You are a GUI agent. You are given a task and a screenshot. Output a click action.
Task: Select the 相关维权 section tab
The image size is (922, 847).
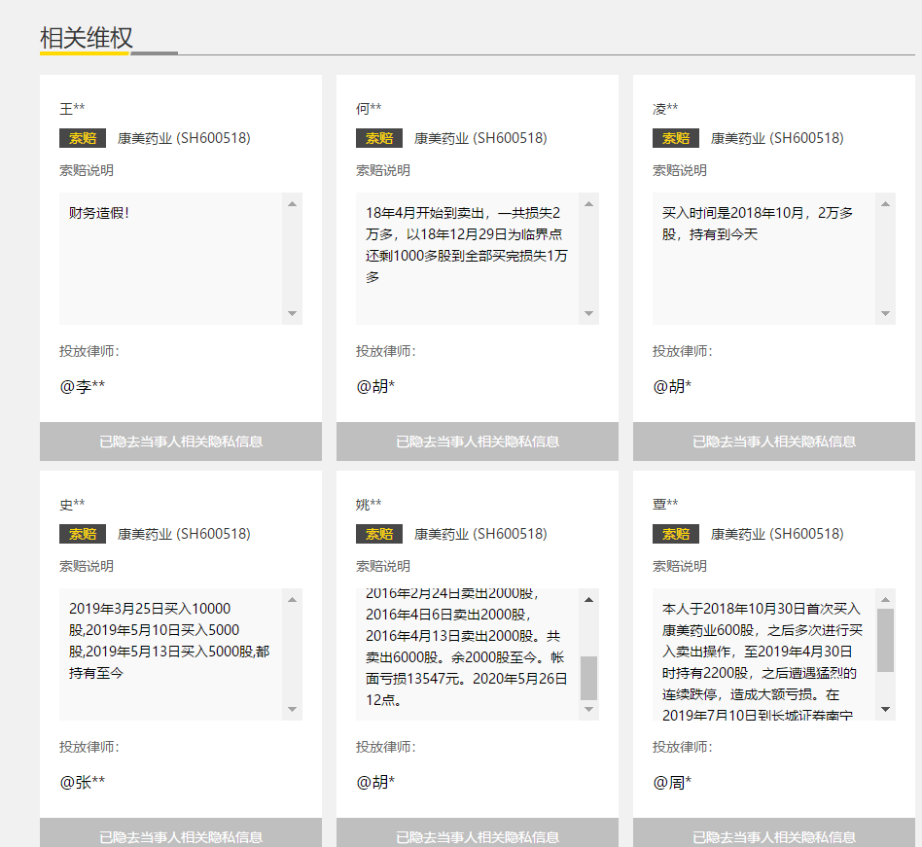point(87,38)
